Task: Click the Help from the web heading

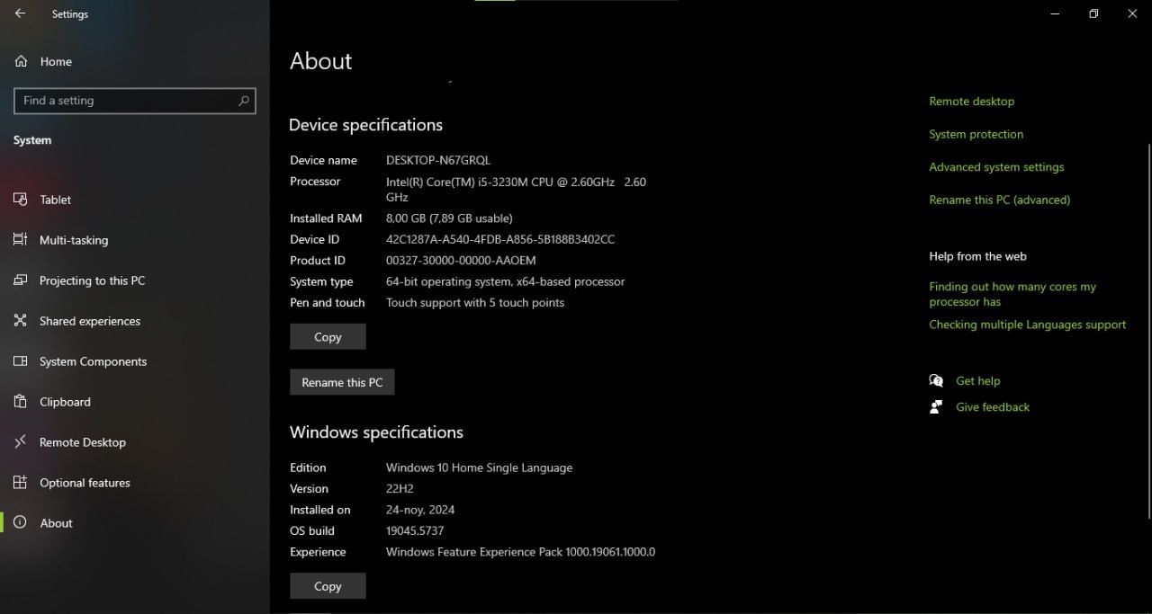Action: (977, 256)
